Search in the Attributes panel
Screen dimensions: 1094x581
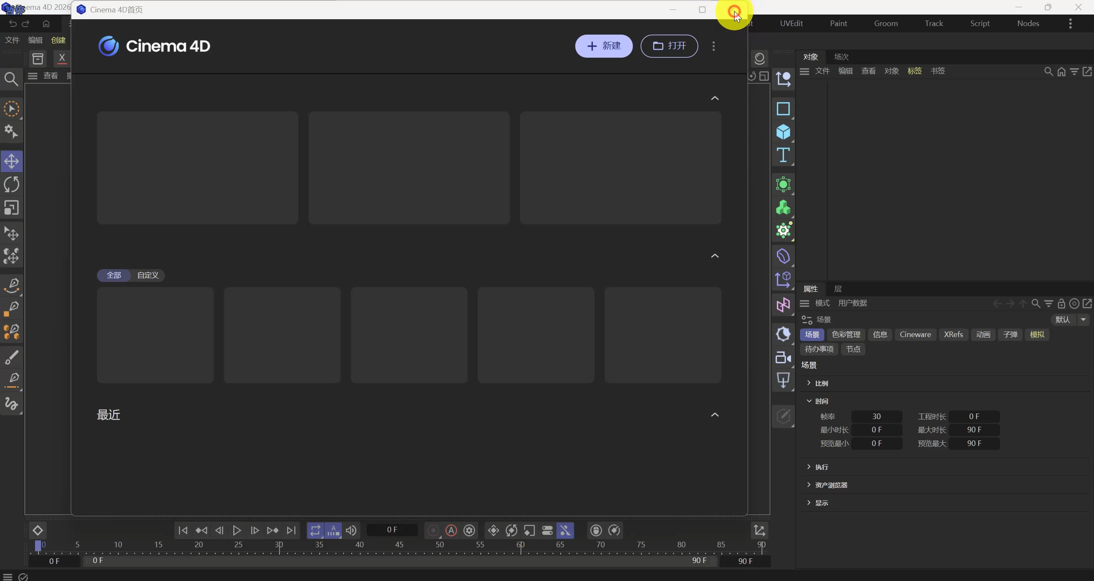click(1035, 303)
